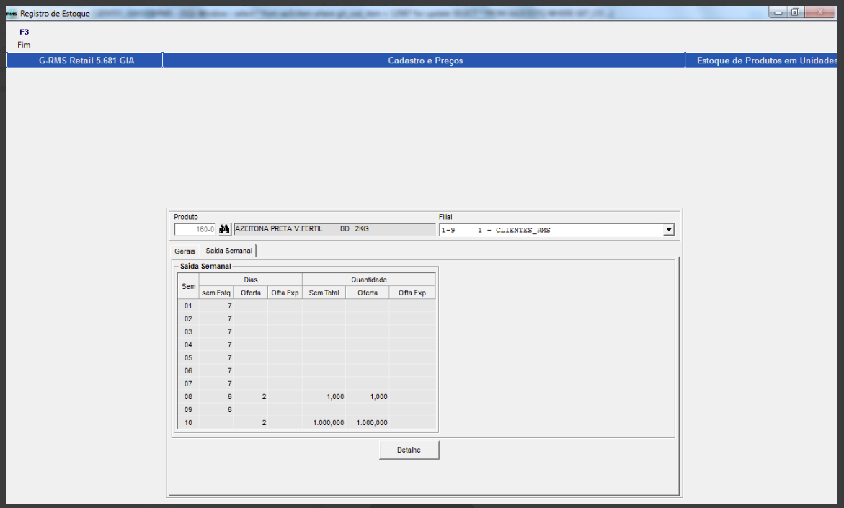This screenshot has width=844, height=508.
Task: Select week 10 row cell
Action: point(188,422)
